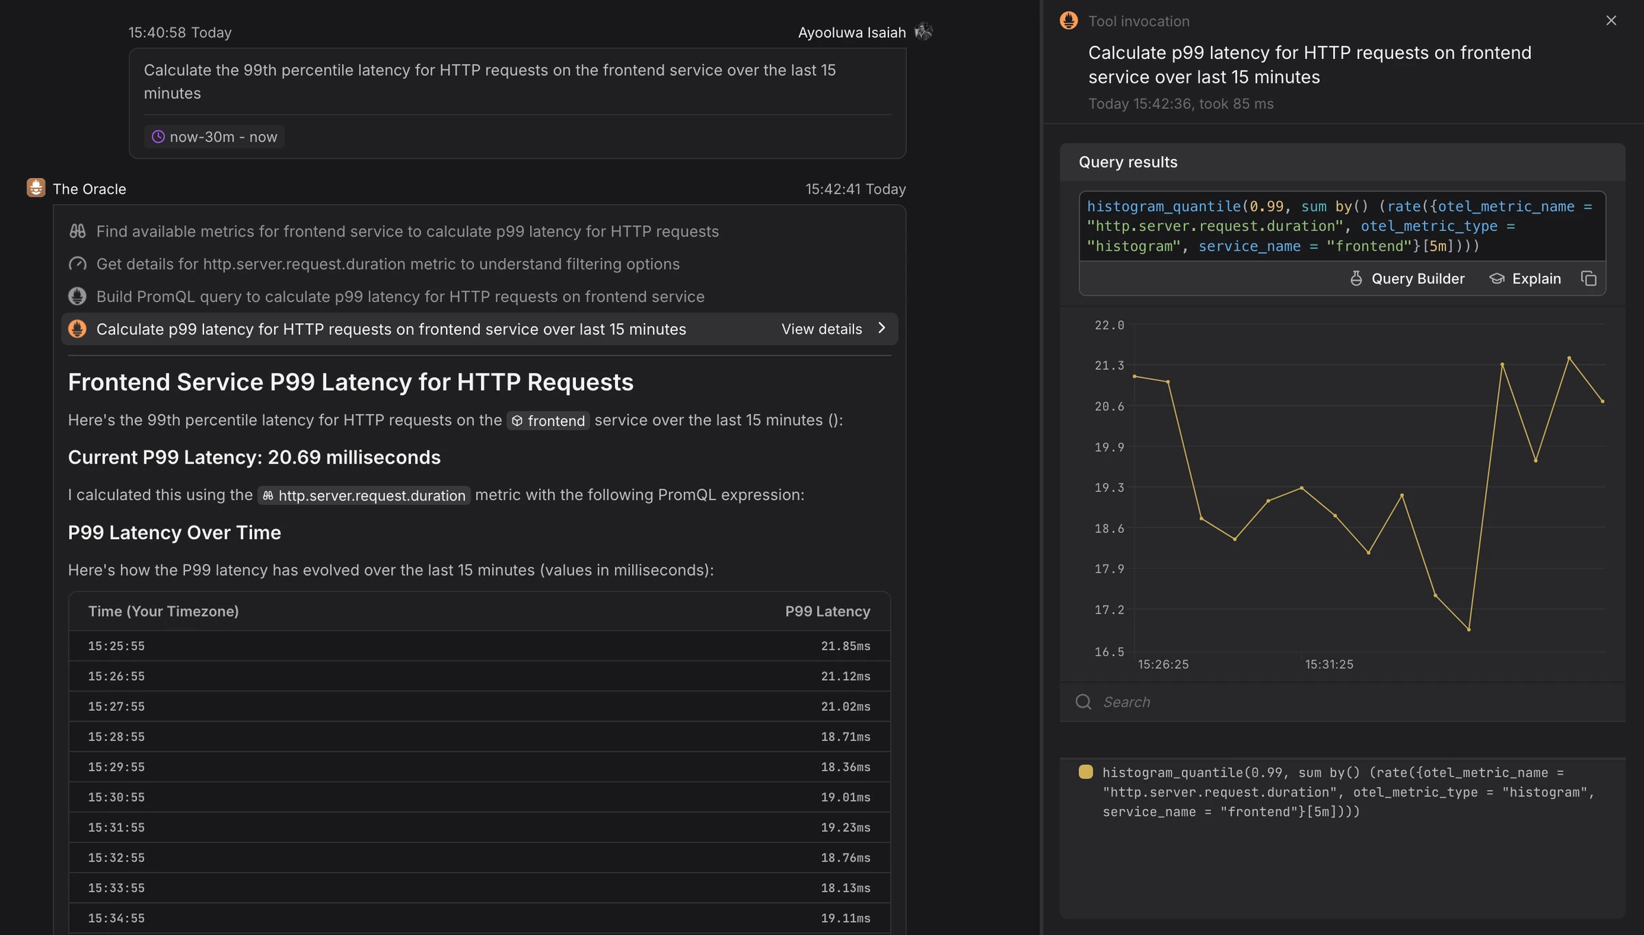Image resolution: width=1644 pixels, height=935 pixels.
Task: Click the Explain graduation cap icon
Action: point(1497,278)
